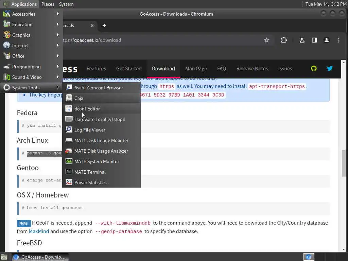
Task: Go to the Features page
Action: (x=96, y=69)
